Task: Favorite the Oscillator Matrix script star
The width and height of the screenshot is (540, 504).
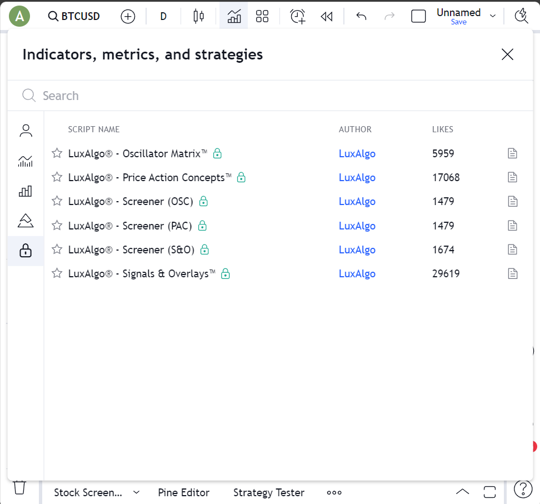Action: click(56, 153)
